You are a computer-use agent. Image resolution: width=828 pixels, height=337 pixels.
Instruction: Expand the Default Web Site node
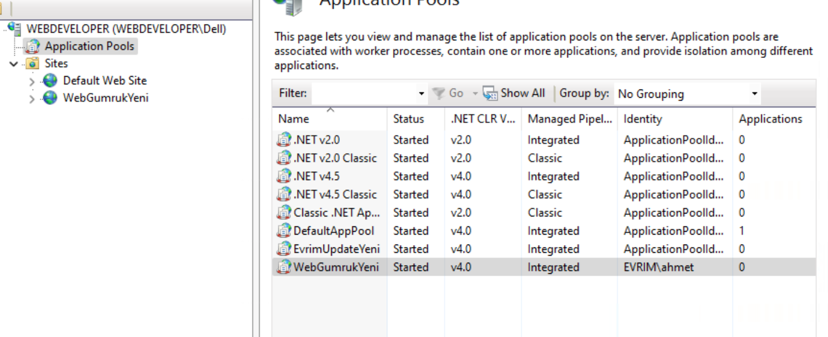pyautogui.click(x=32, y=81)
